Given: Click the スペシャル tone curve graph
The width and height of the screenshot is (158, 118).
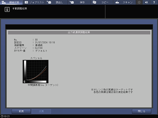Looking at the screenshot, I should click(x=35, y=71).
